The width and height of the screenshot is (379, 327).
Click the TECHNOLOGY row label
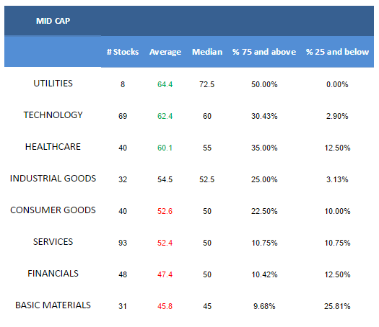53,115
